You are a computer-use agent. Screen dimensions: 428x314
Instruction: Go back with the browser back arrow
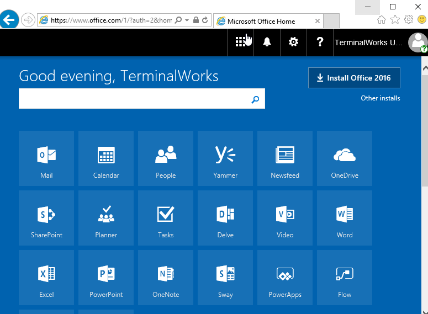[9, 19]
